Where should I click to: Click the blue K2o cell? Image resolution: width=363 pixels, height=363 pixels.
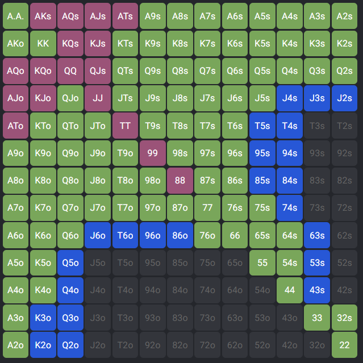click(x=43, y=345)
